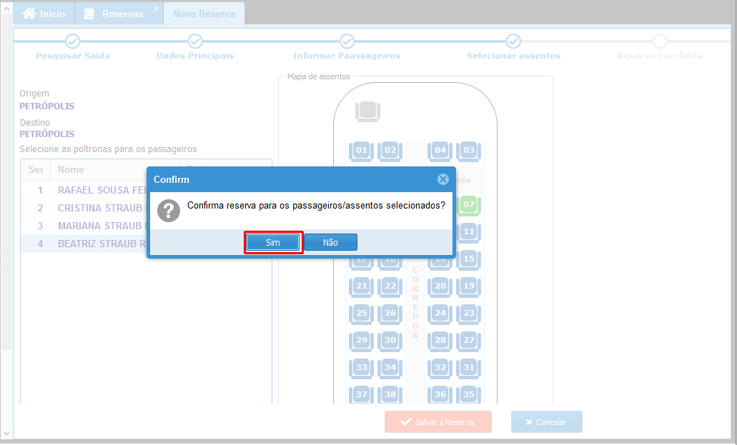Click the Cancelar button
737x445 pixels.
tap(547, 422)
